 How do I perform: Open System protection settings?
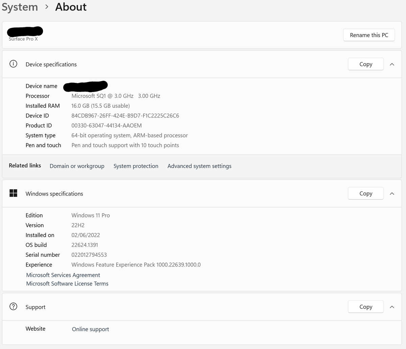point(136,166)
